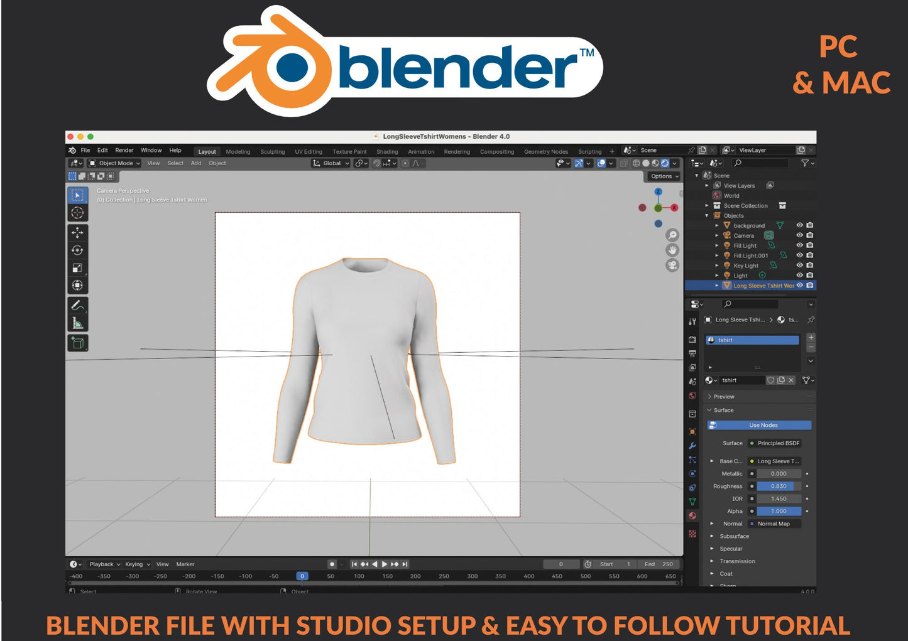Open the Render properties tab

point(692,340)
